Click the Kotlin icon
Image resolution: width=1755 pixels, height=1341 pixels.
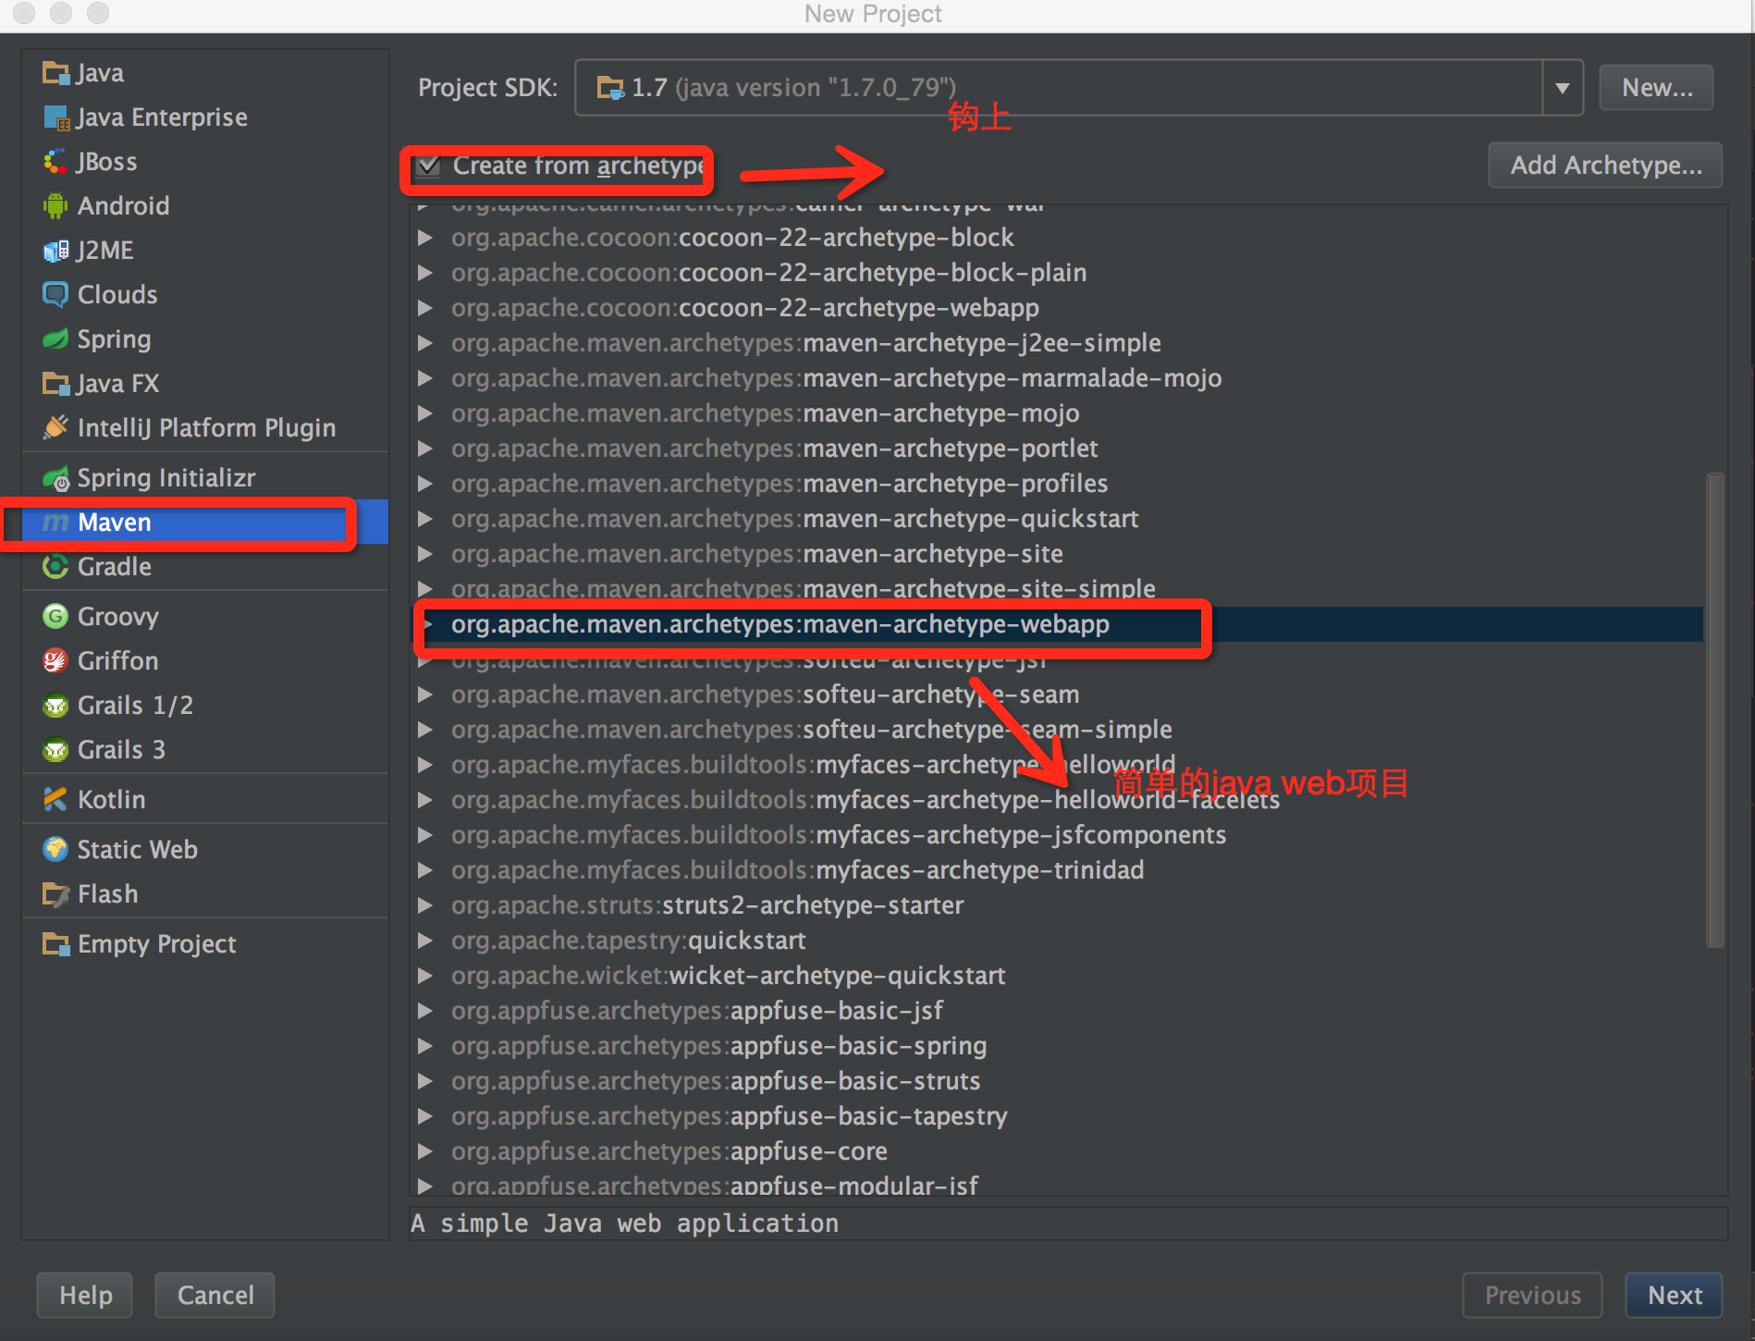tap(55, 799)
